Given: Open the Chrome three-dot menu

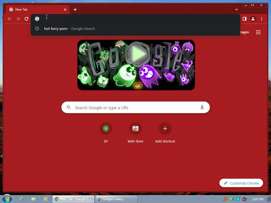Looking at the screenshot, I should [261, 19].
